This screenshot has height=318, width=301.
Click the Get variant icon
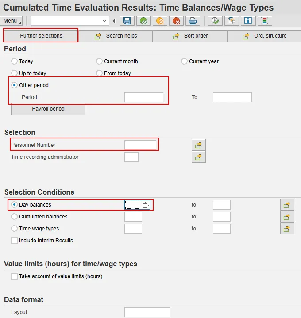point(232,21)
